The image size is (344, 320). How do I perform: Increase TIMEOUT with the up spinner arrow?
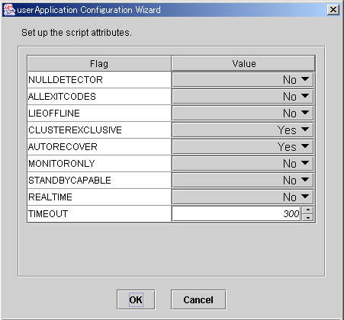click(308, 210)
